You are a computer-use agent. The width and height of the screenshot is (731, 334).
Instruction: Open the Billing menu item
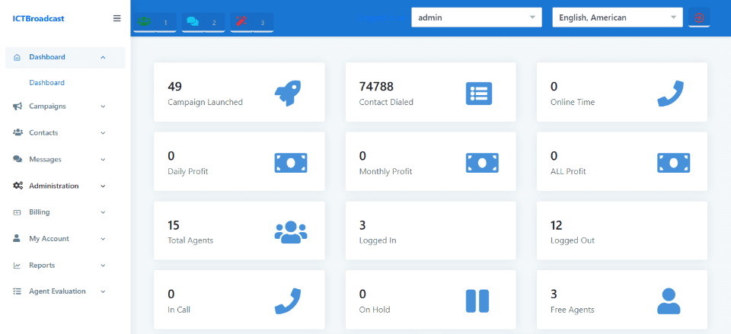pyautogui.click(x=39, y=212)
